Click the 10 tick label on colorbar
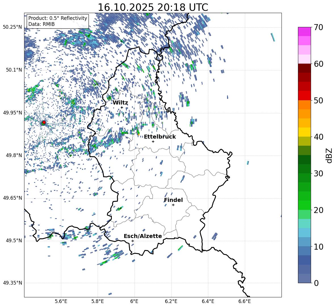 click(318, 247)
